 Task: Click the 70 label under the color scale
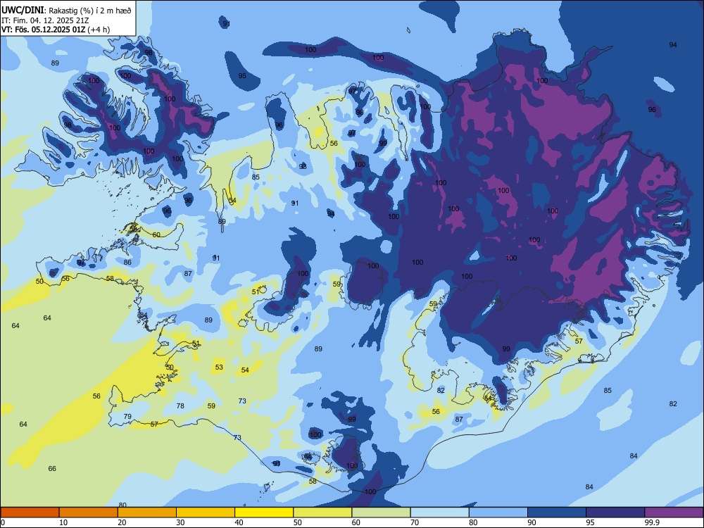(x=415, y=522)
